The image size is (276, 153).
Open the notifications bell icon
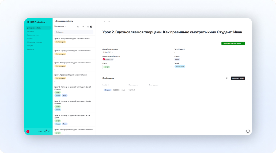[x=45, y=131]
